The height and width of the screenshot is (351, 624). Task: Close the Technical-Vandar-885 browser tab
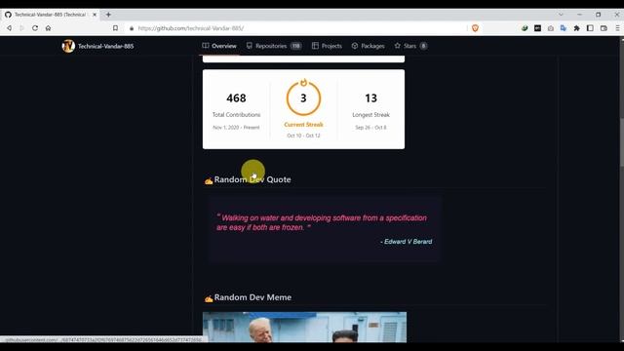coord(95,15)
